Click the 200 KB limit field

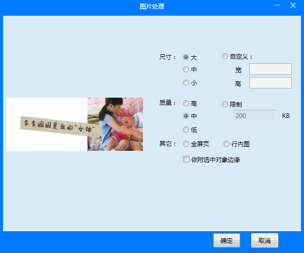253,116
